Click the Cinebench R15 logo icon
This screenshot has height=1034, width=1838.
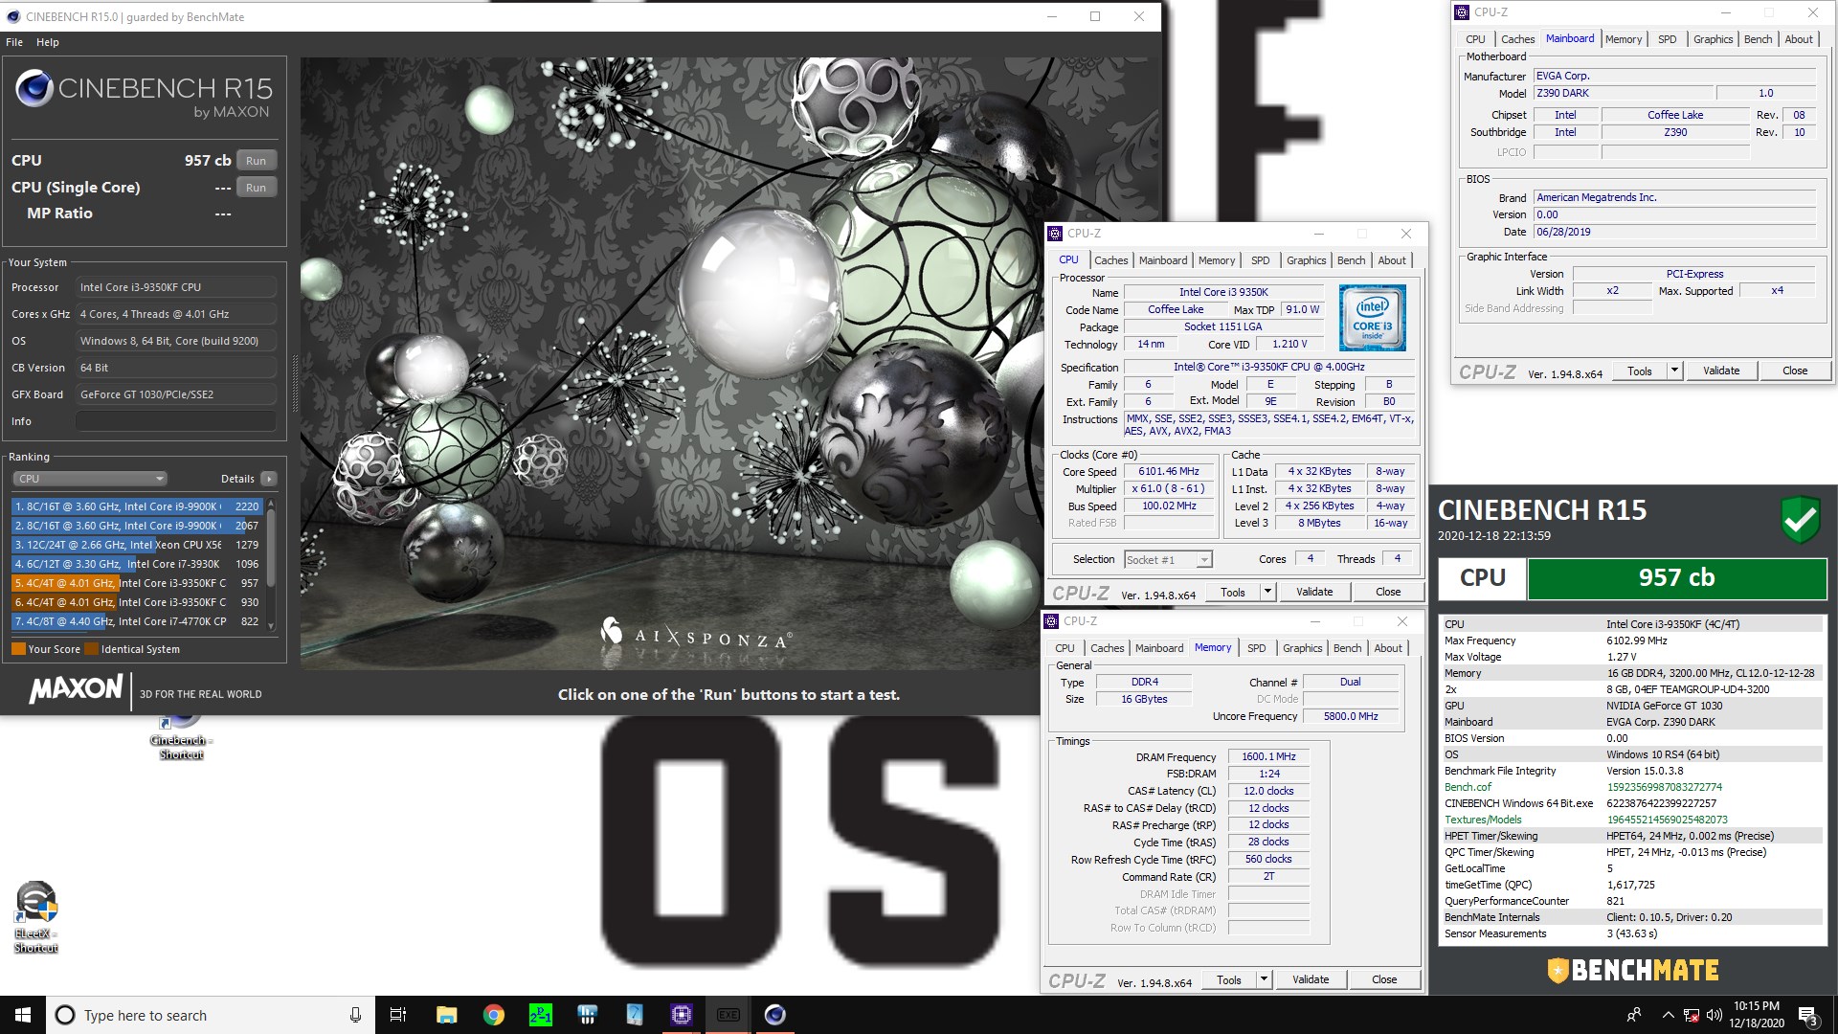tap(34, 89)
